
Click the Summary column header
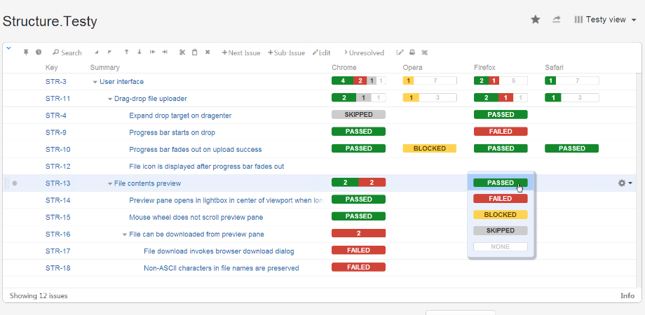[x=105, y=67]
